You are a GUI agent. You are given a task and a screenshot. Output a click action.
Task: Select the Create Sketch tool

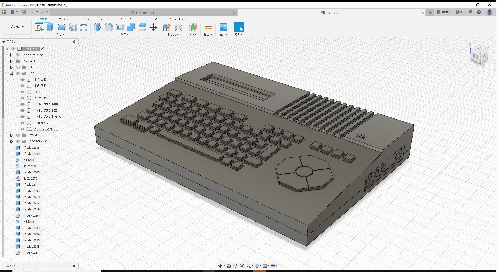(39, 27)
